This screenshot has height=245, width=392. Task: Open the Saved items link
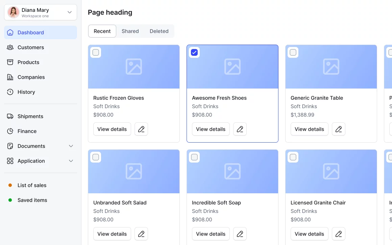tap(32, 200)
